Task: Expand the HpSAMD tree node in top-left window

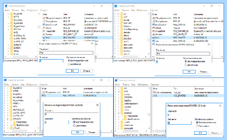Action: click(x=8, y=14)
